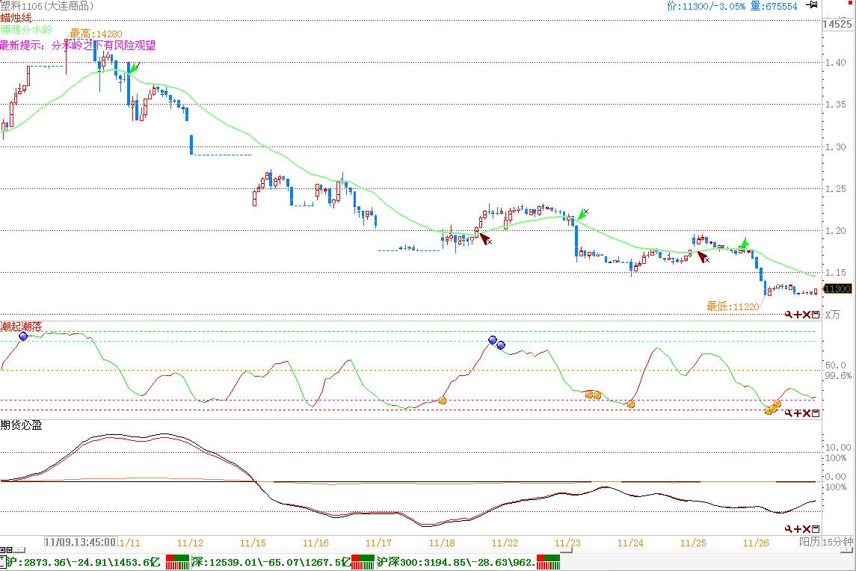The width and height of the screenshot is (856, 571).
Task: Select the 15分钟 period label
Action: click(837, 543)
